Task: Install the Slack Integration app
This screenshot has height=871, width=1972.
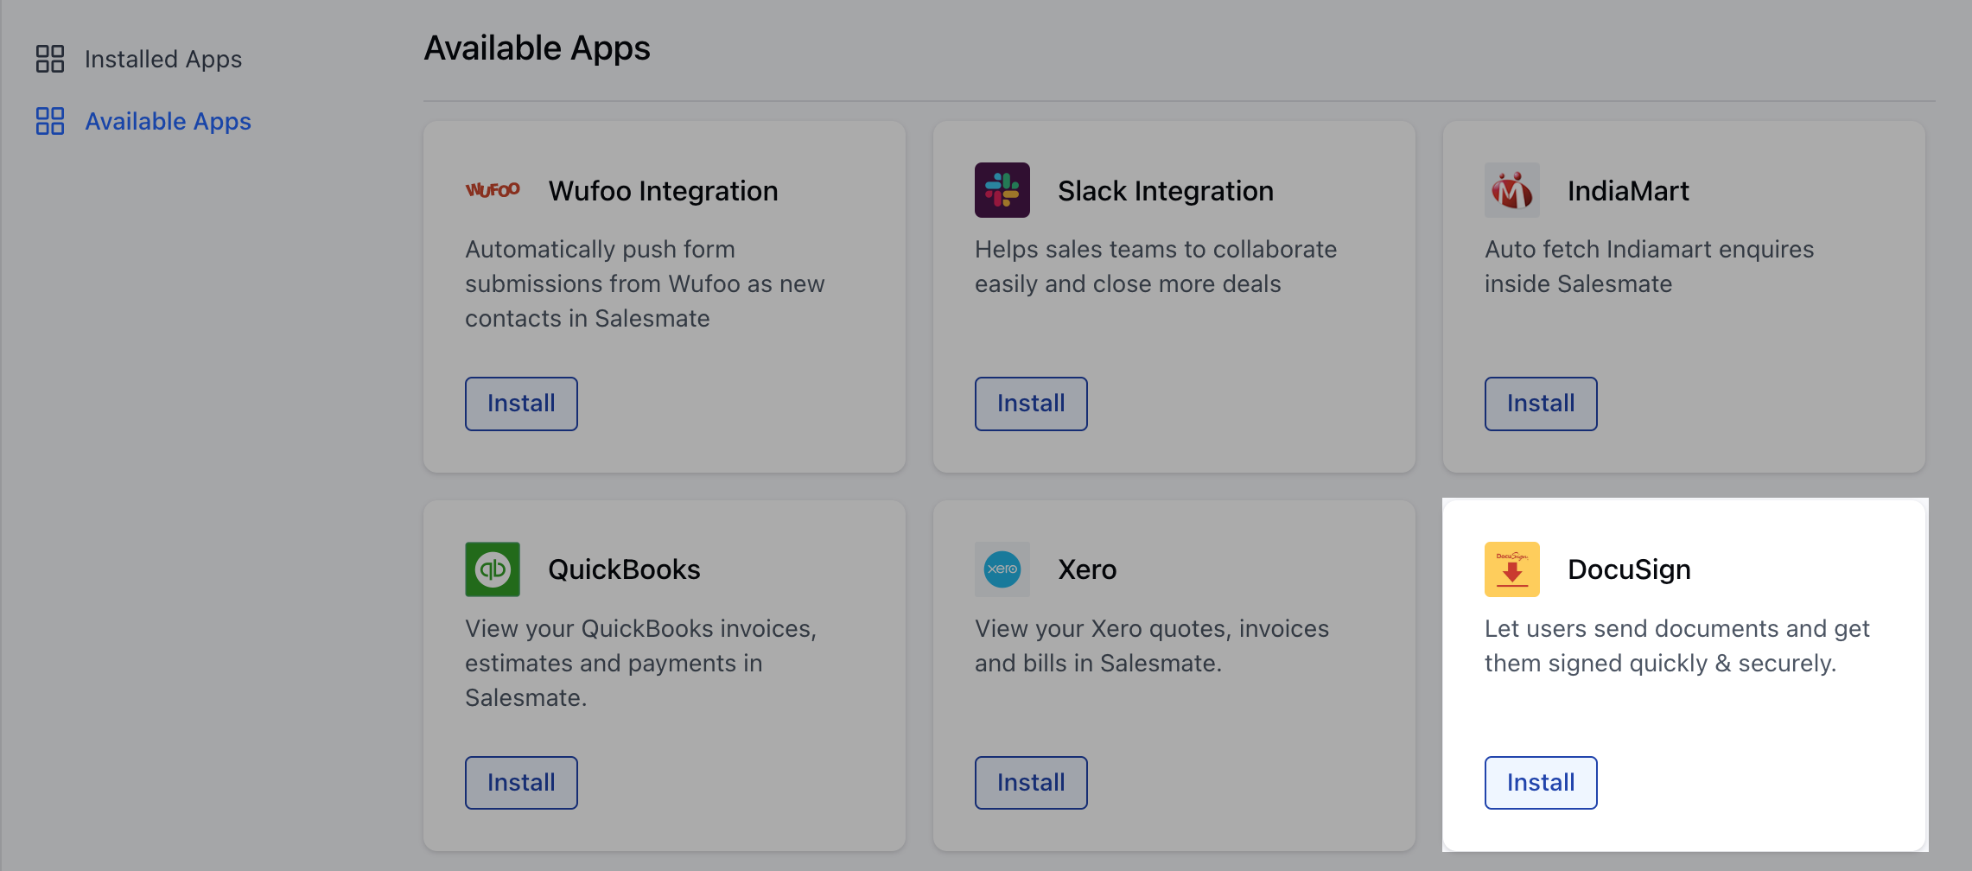Action: coord(1030,404)
